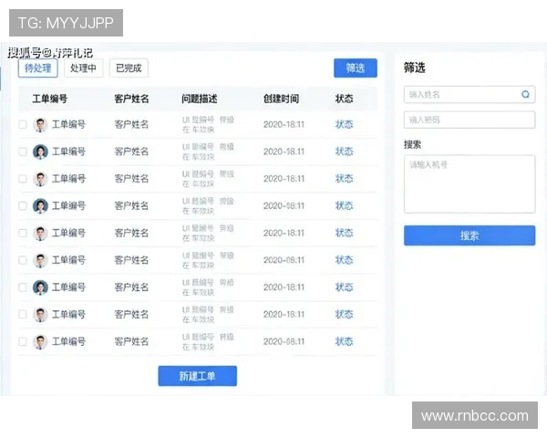Open the 状态 link in the ninth row
Screen dimensions: 547x438
[x=345, y=341]
